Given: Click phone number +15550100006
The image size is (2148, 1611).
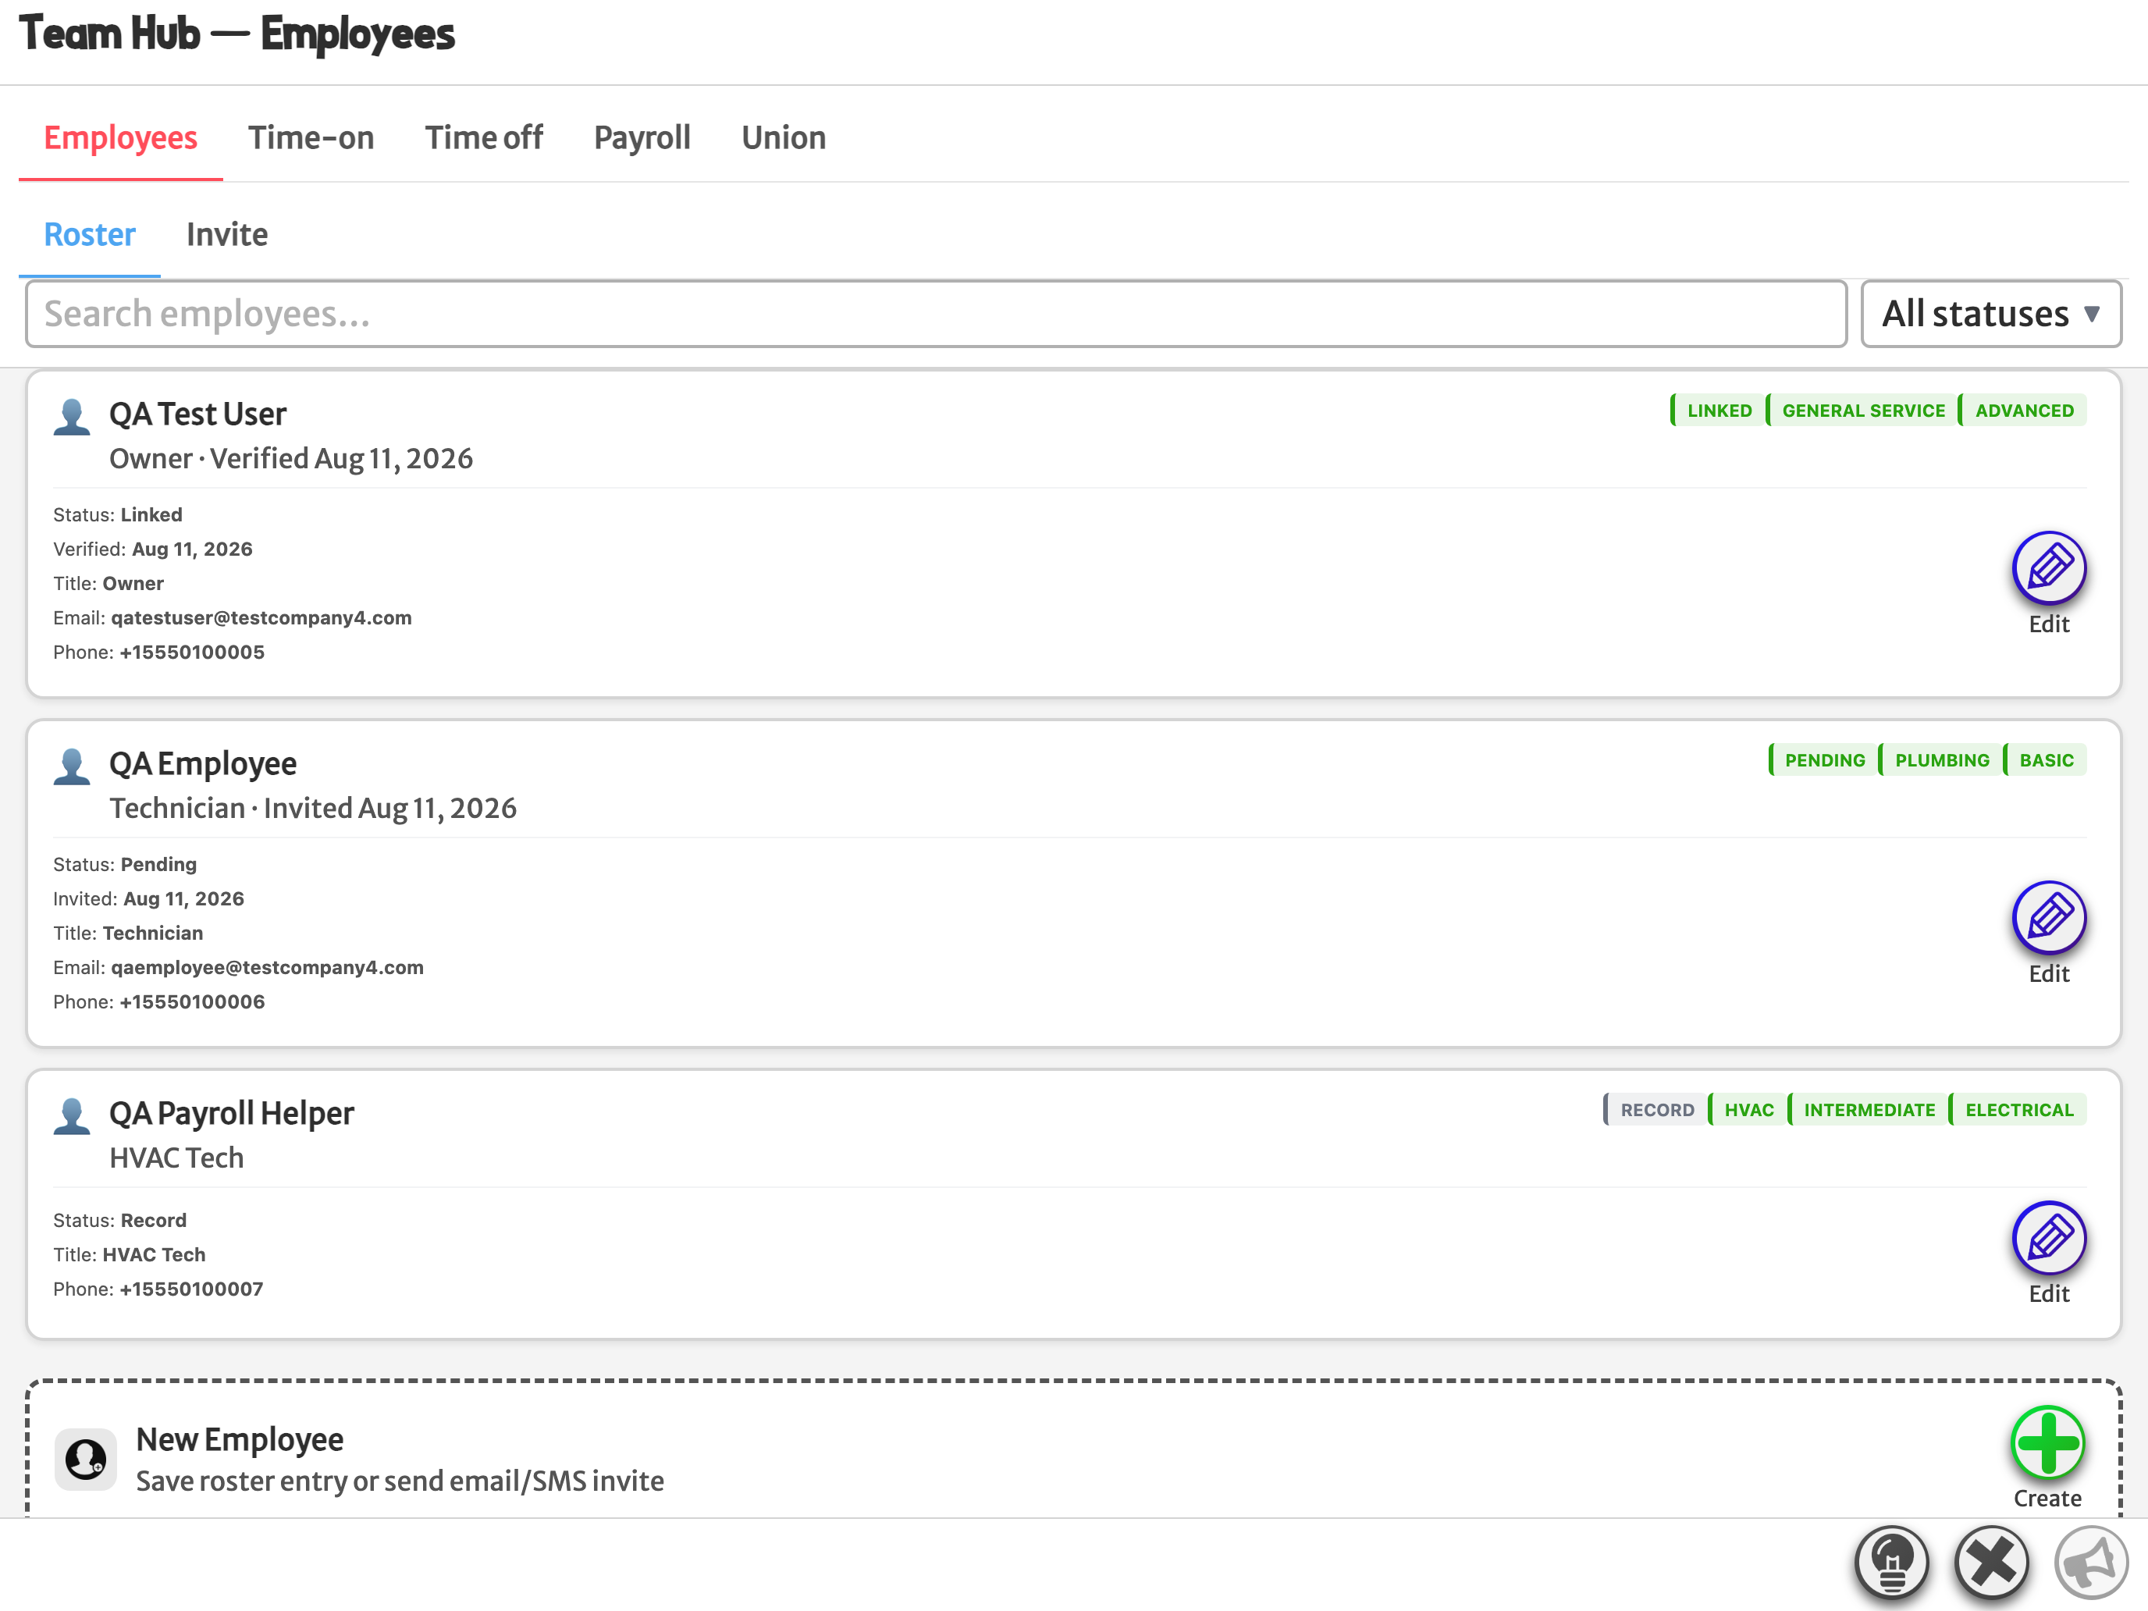Looking at the screenshot, I should click(x=192, y=1002).
